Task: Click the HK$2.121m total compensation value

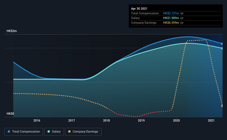Action: pos(171,13)
